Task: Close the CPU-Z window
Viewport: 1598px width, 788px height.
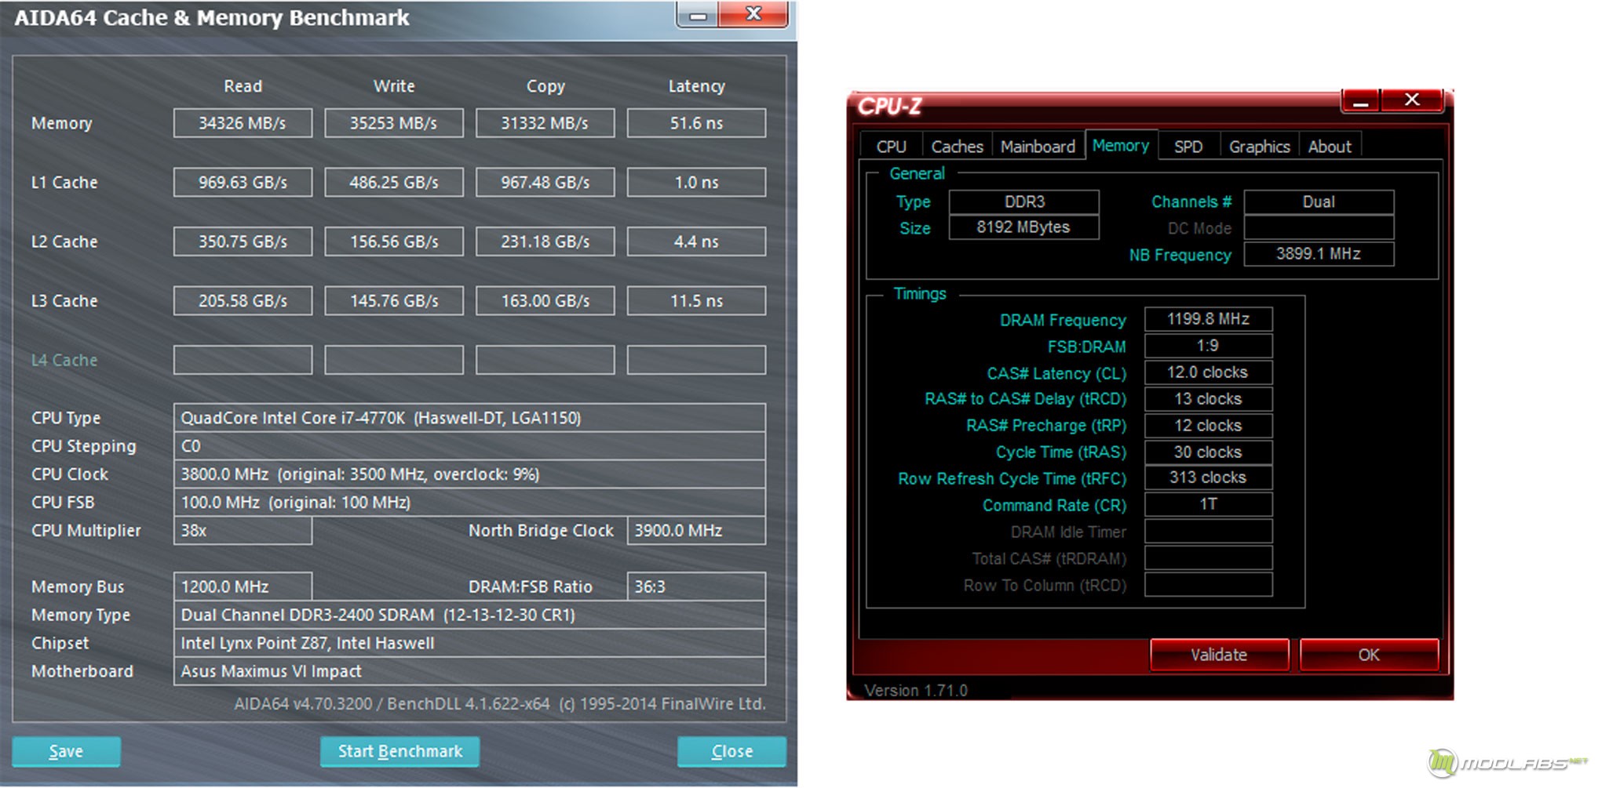Action: 1411,100
